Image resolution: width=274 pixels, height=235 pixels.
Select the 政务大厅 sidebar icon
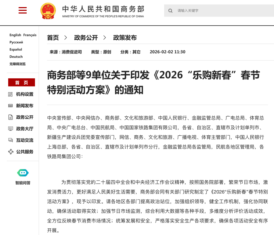pos(10,129)
